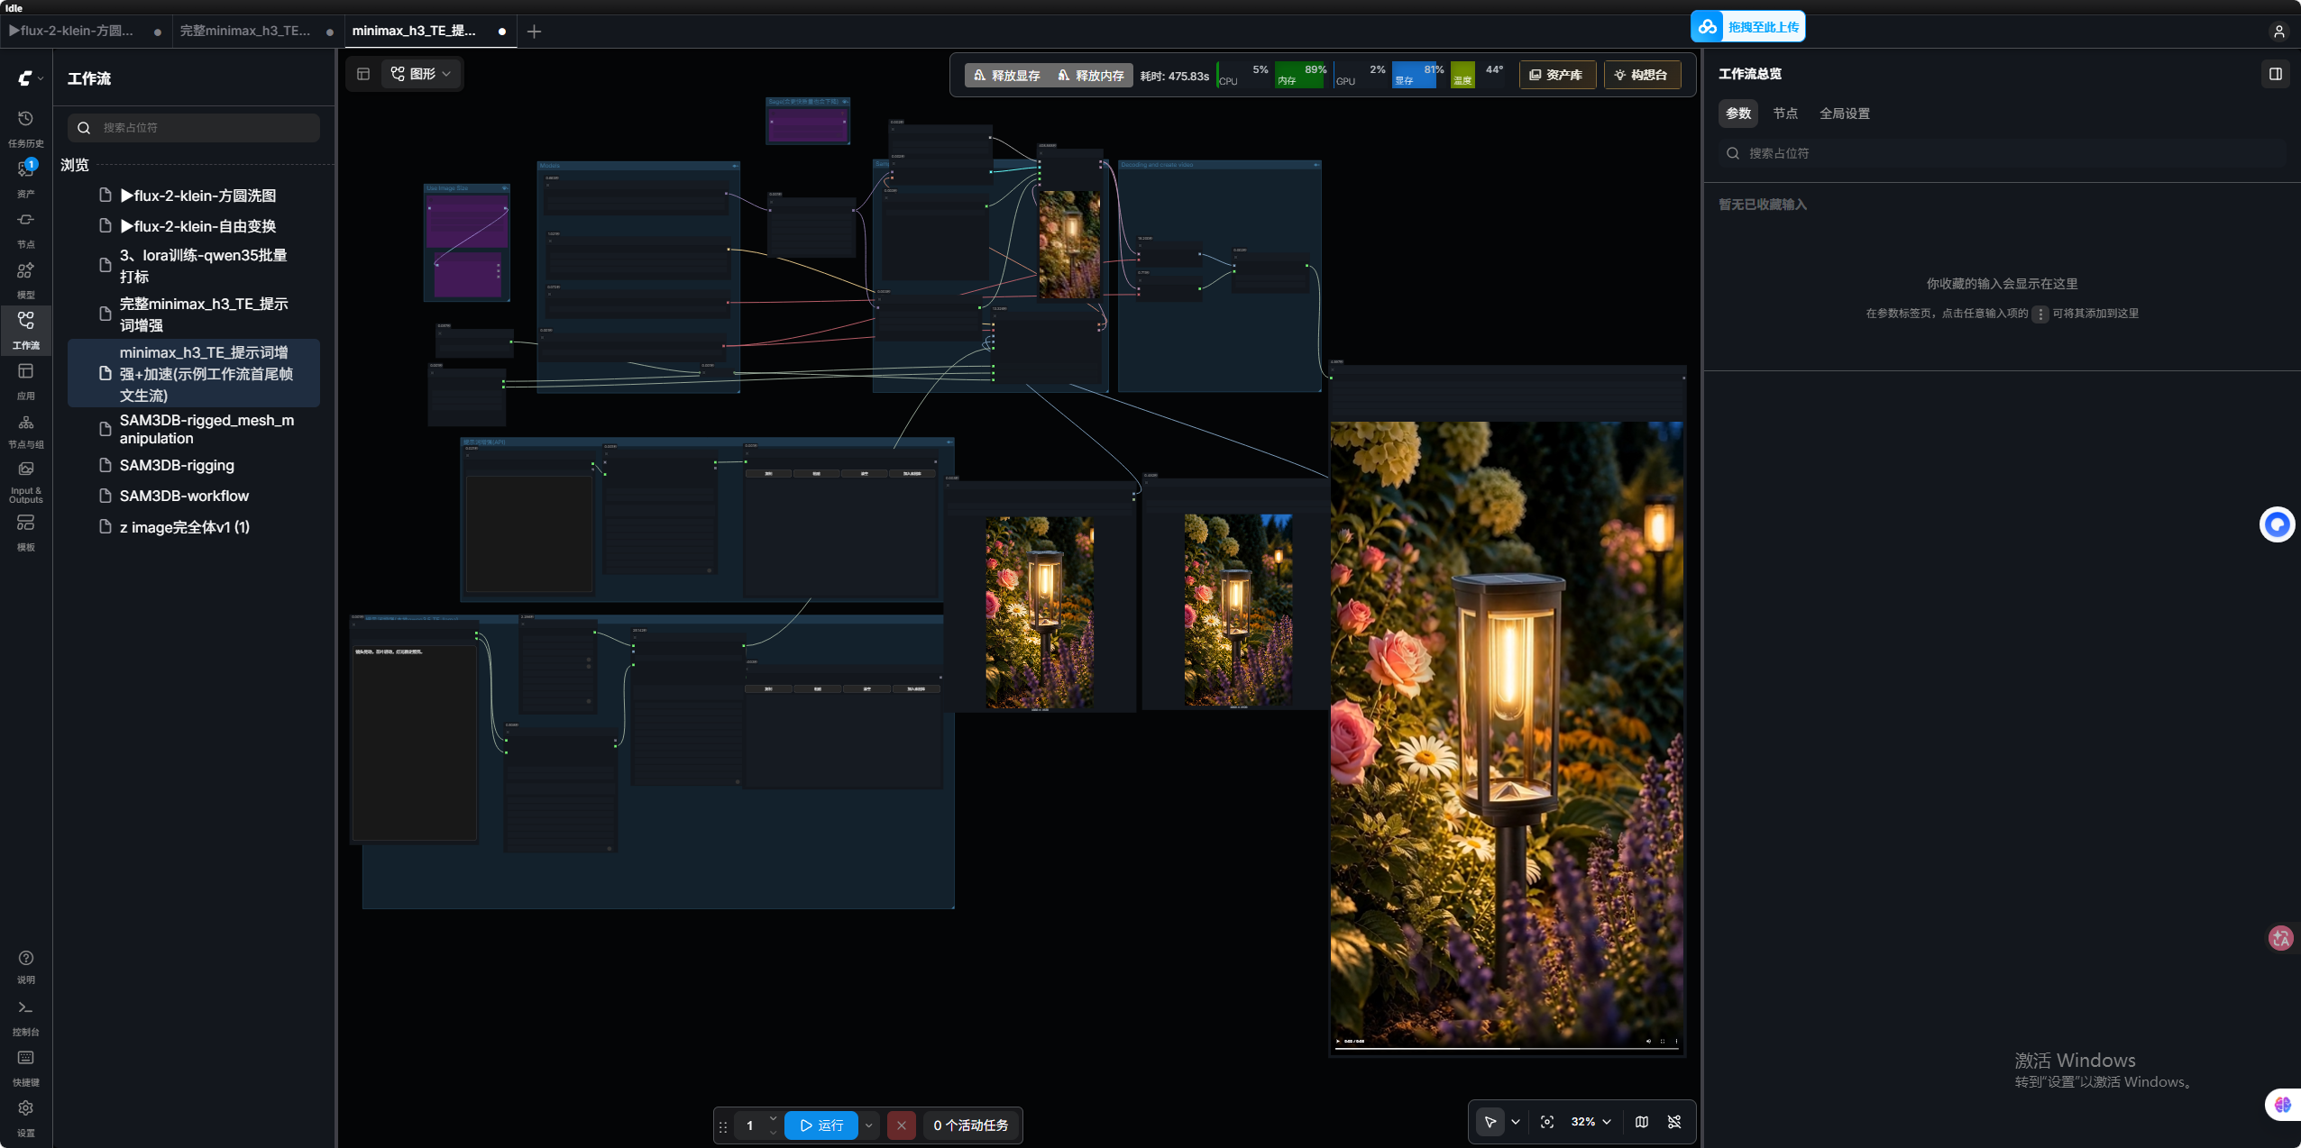Open the 模型 models sidebar panel

pyautogui.click(x=25, y=279)
